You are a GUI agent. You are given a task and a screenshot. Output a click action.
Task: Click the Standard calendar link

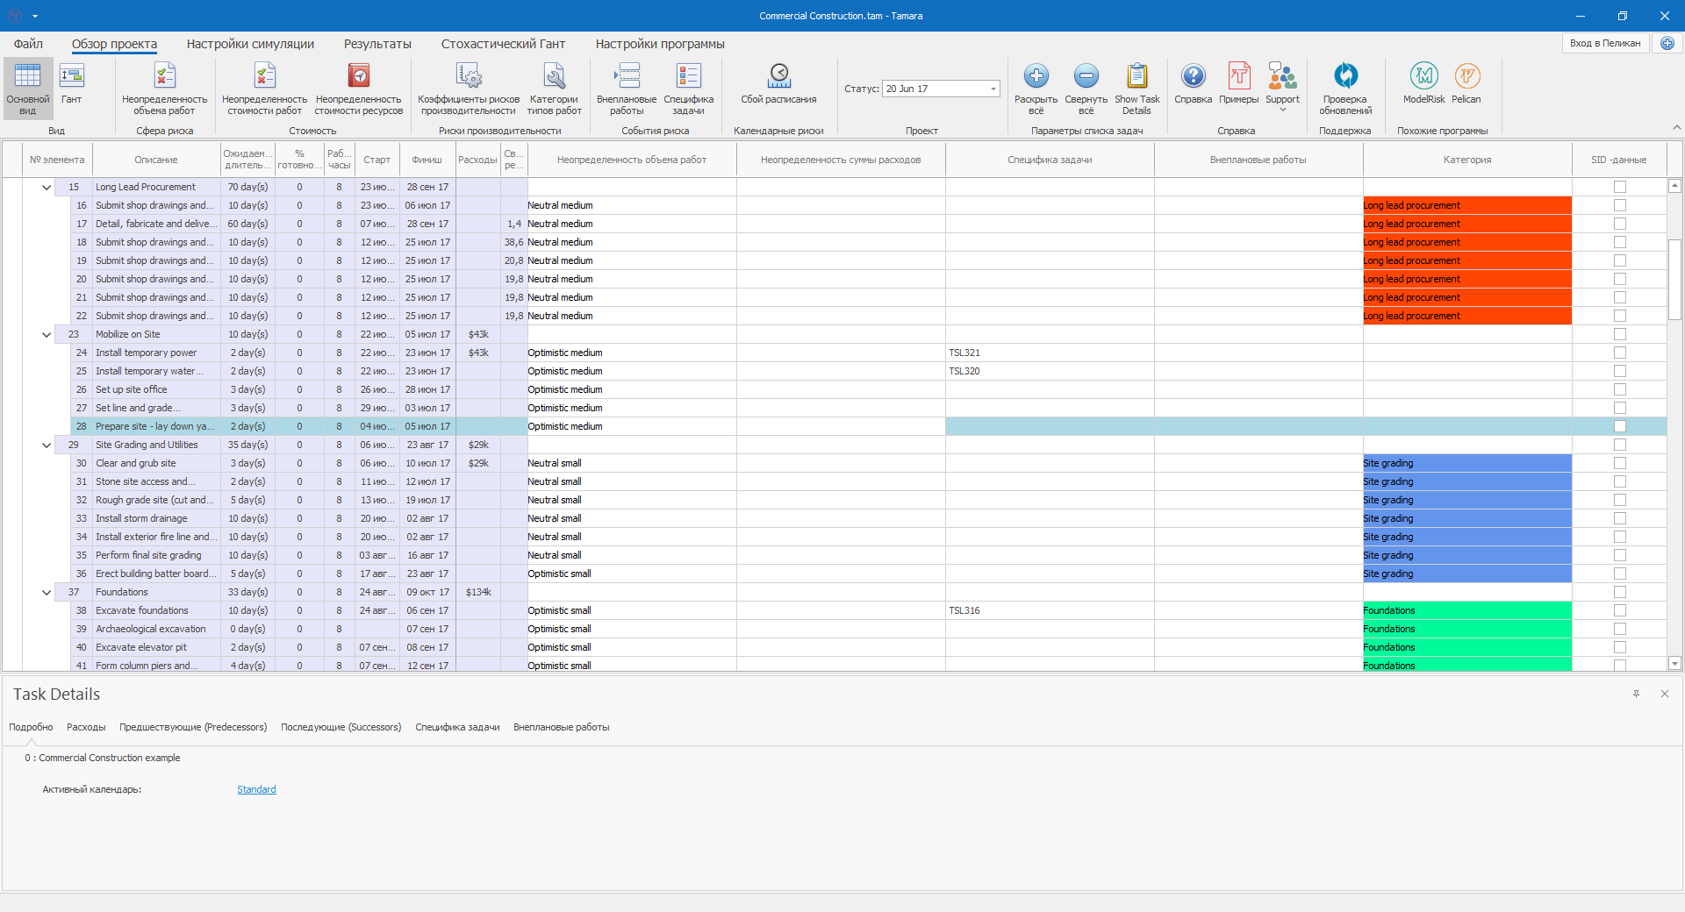pyautogui.click(x=256, y=789)
